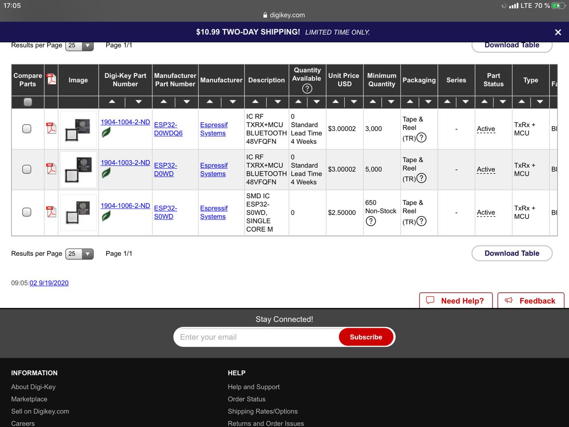Image resolution: width=569 pixels, height=427 pixels.
Task: Tap the battery indicator in status bar
Action: pos(557,6)
